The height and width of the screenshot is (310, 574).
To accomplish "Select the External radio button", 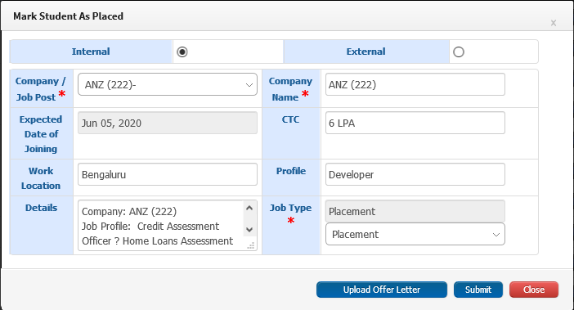I will pos(459,52).
